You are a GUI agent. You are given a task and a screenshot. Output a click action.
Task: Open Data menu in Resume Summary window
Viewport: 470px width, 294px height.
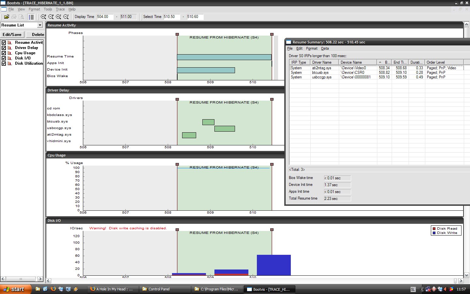click(x=325, y=48)
